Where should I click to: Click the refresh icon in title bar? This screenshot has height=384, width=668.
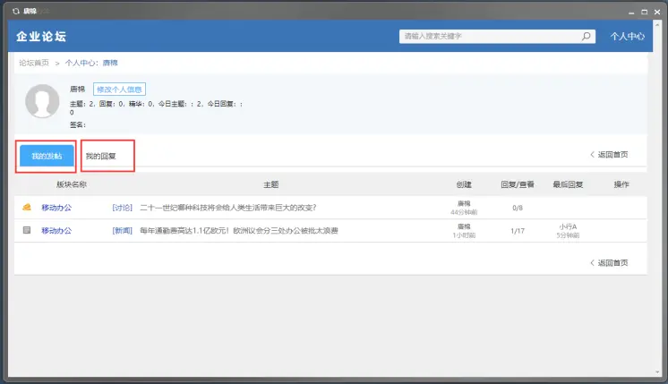coord(16,12)
